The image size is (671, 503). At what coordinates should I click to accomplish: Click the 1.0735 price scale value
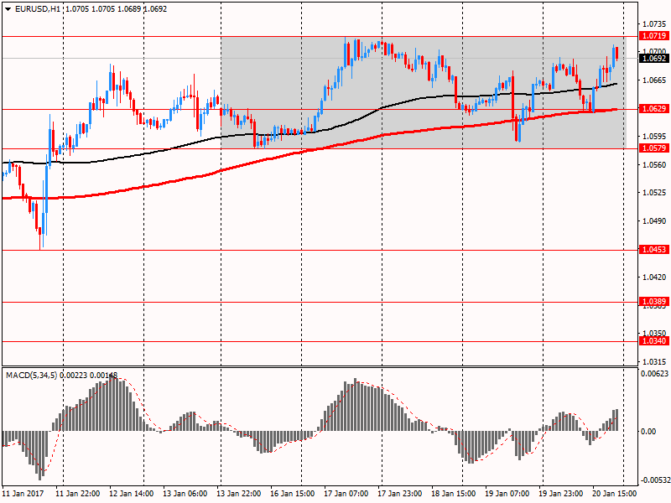[x=654, y=24]
